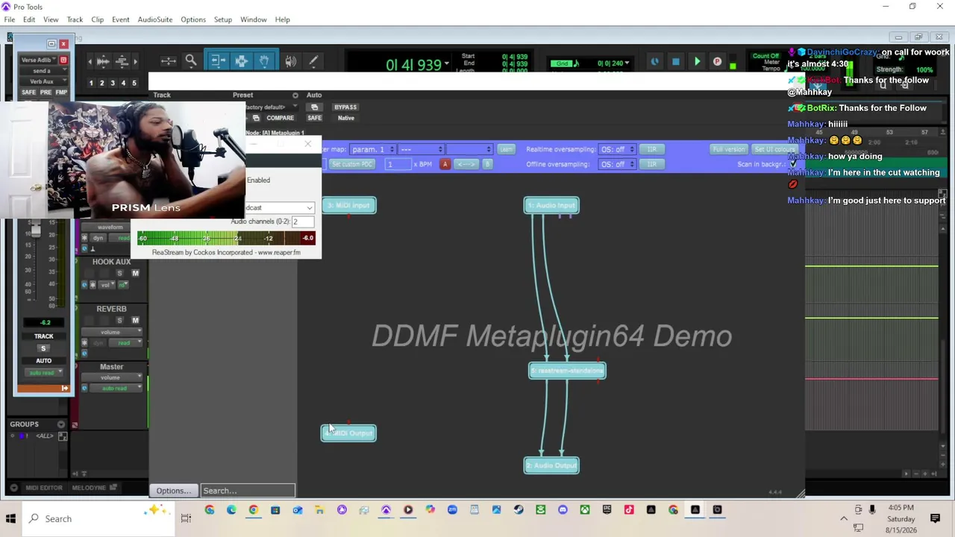This screenshot has height=537, width=955.
Task: Click the plugin Search field
Action: coord(248,491)
